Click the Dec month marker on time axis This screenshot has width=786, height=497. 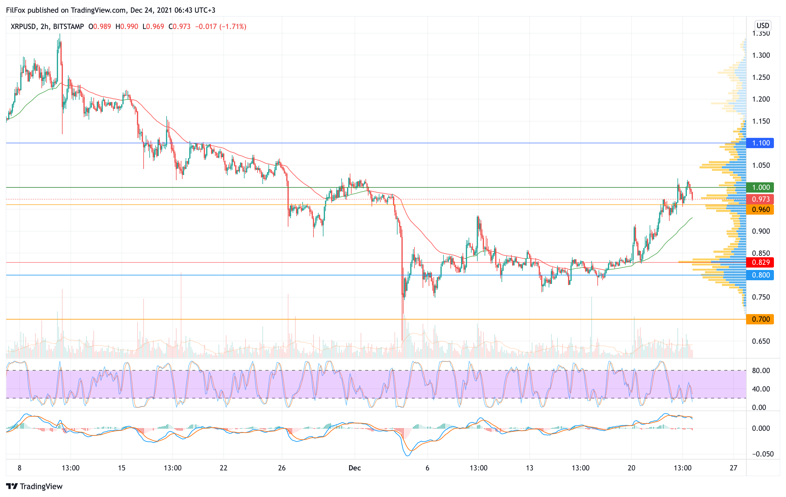(x=355, y=468)
